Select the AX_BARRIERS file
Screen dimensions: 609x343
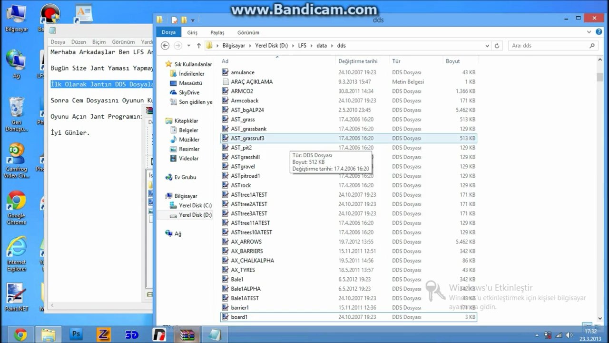pyautogui.click(x=349, y=251)
